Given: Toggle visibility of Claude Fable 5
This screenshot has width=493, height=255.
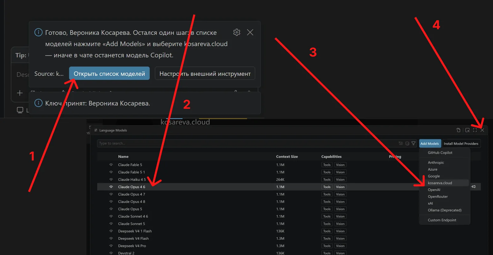Looking at the screenshot, I should tap(111, 165).
